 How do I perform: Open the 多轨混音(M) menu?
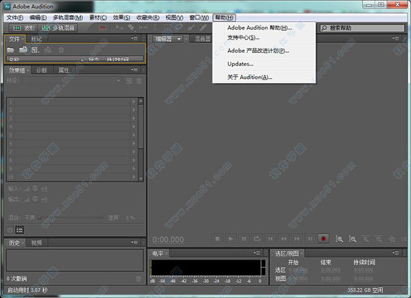point(68,18)
